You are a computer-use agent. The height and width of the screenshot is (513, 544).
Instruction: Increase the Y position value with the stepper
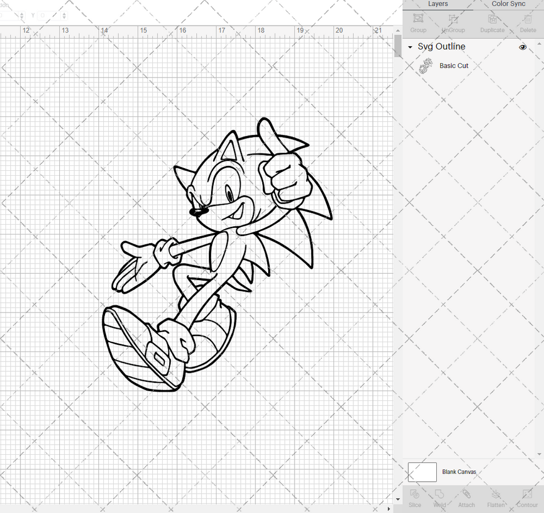point(63,15)
